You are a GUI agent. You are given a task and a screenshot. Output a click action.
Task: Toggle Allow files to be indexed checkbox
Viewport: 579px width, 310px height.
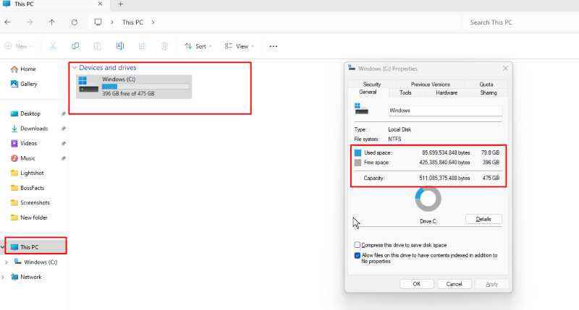(x=357, y=256)
